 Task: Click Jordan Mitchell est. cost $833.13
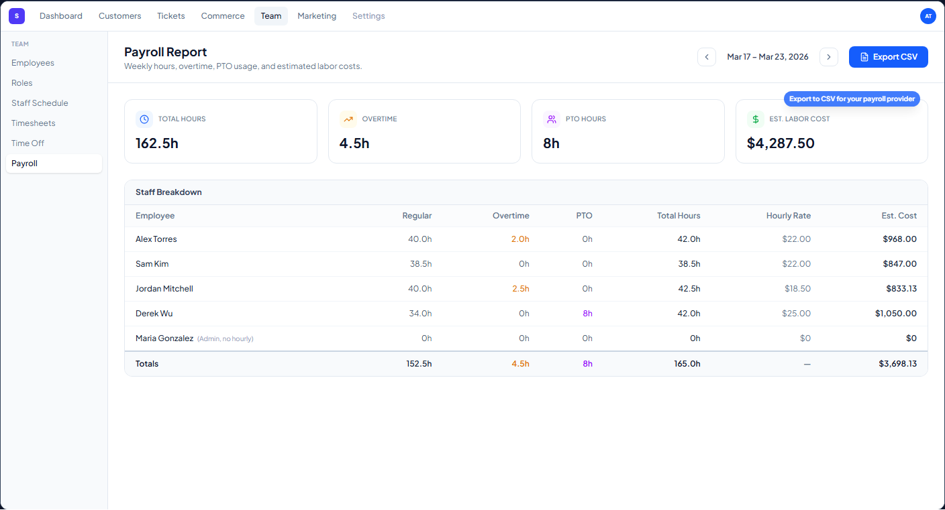(x=901, y=289)
